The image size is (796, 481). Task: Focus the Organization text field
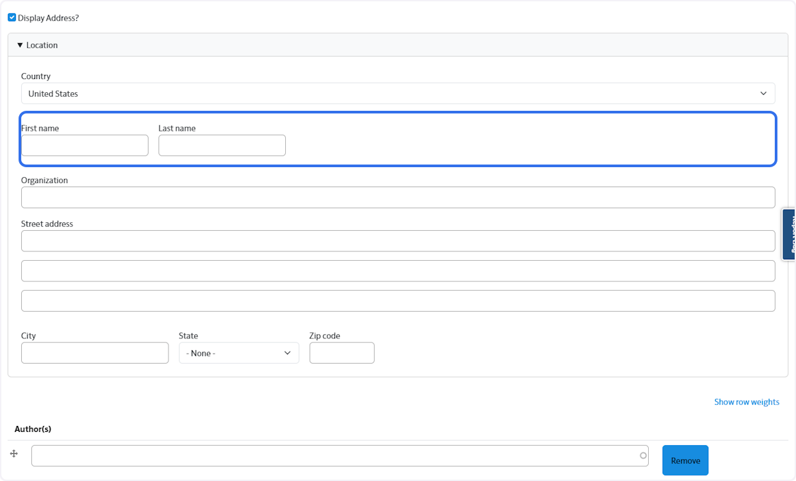pos(398,197)
